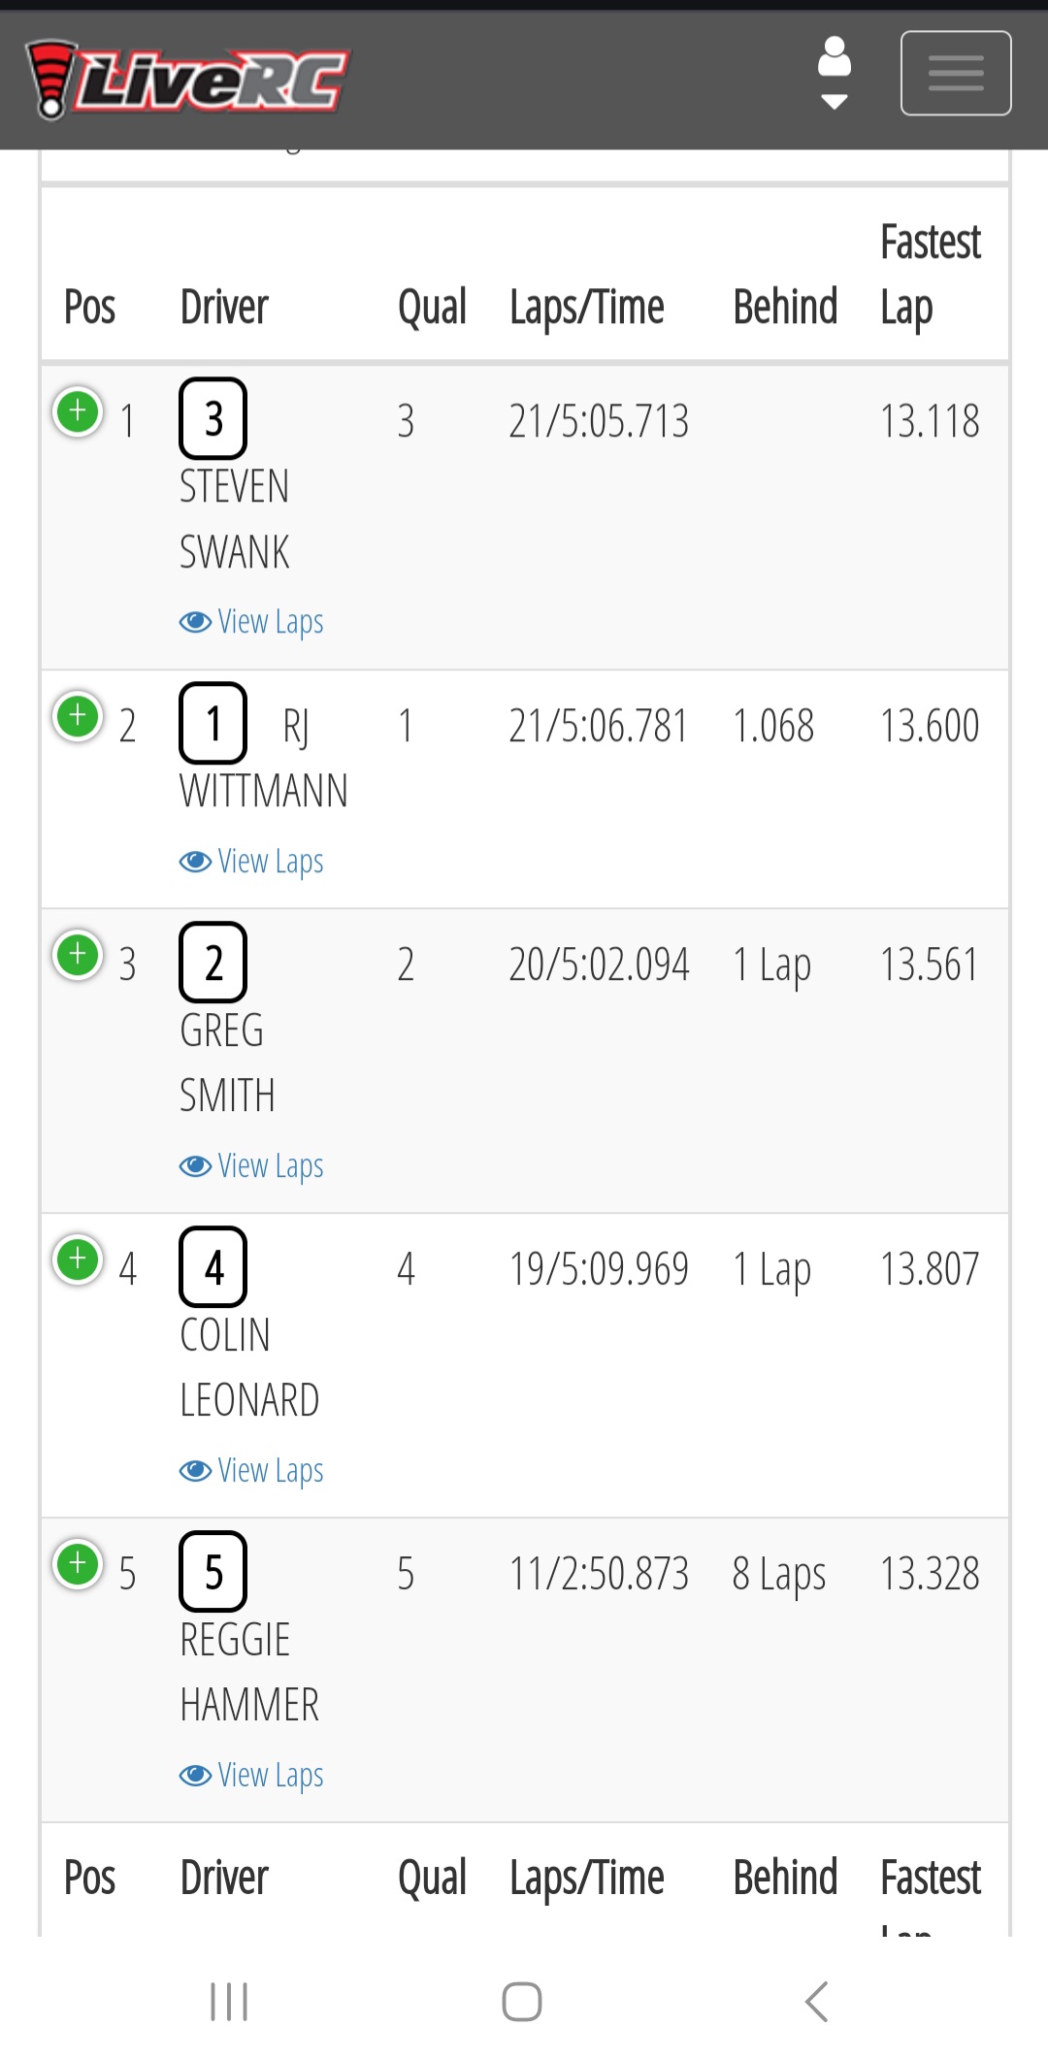Screen dimensions: 1048x2059
Task: Sort by Laps/Time column header
Action: click(x=587, y=309)
